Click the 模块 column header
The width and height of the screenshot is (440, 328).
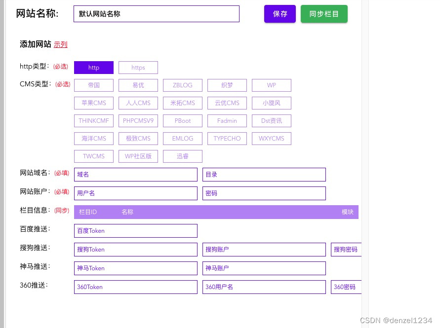pyautogui.click(x=348, y=212)
